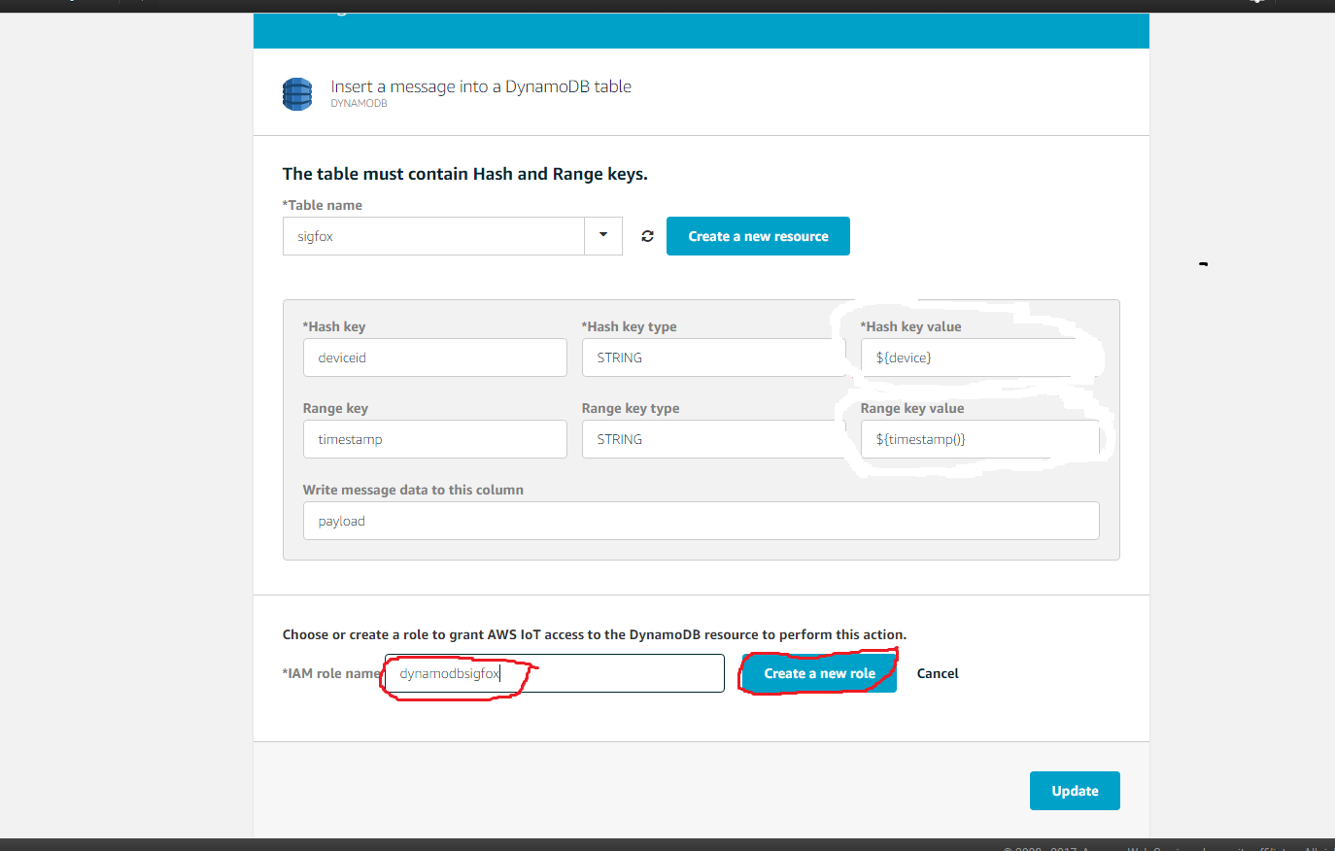Click the DynamoDB database icon
The width and height of the screenshot is (1335, 851).
click(x=297, y=94)
